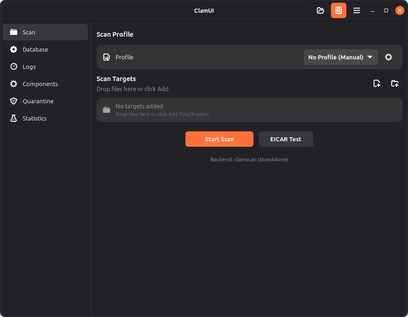
Task: Run the EICAR Test
Action: pyautogui.click(x=286, y=139)
